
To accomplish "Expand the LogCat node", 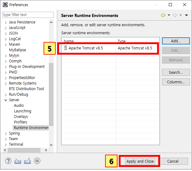I will [6, 39].
